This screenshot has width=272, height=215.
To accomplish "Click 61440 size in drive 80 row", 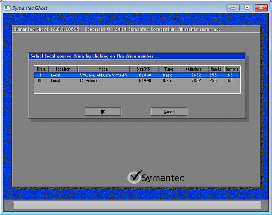I will pos(145,80).
